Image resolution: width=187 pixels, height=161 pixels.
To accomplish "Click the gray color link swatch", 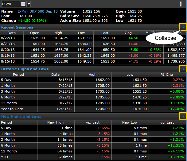I will tap(23, 4).
